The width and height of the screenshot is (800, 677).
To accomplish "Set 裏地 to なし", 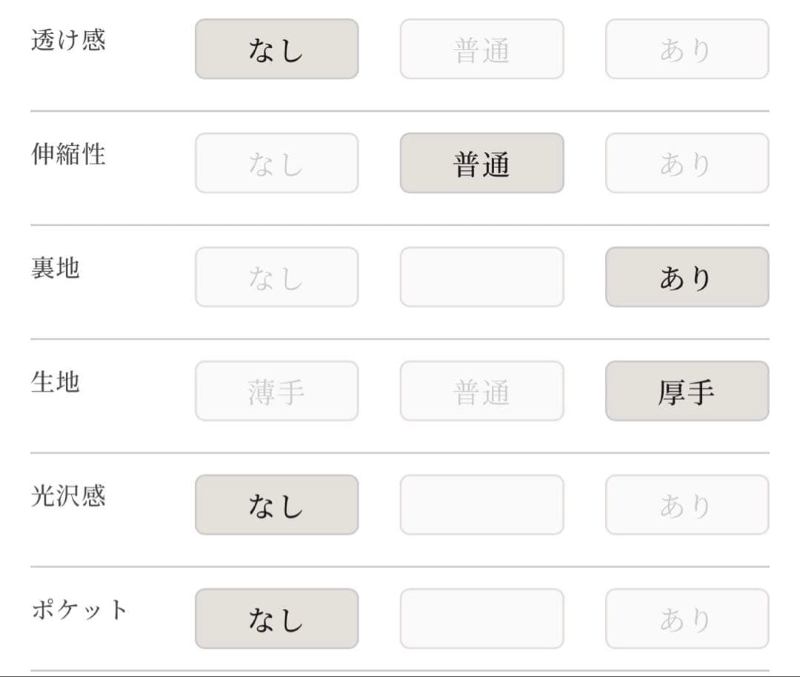I will tap(276, 277).
